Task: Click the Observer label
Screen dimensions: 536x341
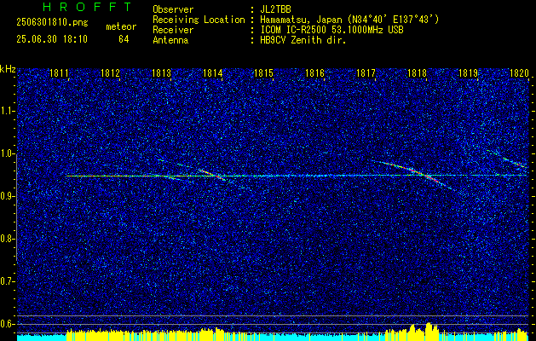Action: tap(173, 9)
